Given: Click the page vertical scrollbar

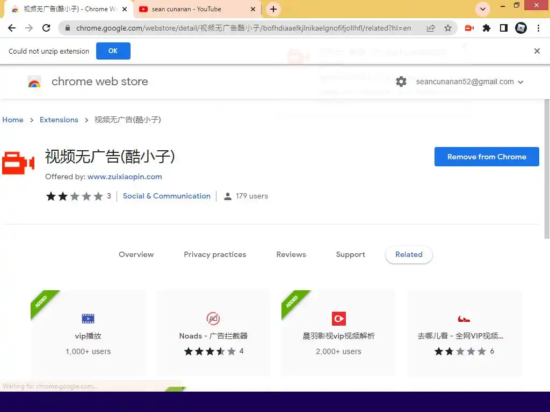Looking at the screenshot, I should [x=547, y=168].
